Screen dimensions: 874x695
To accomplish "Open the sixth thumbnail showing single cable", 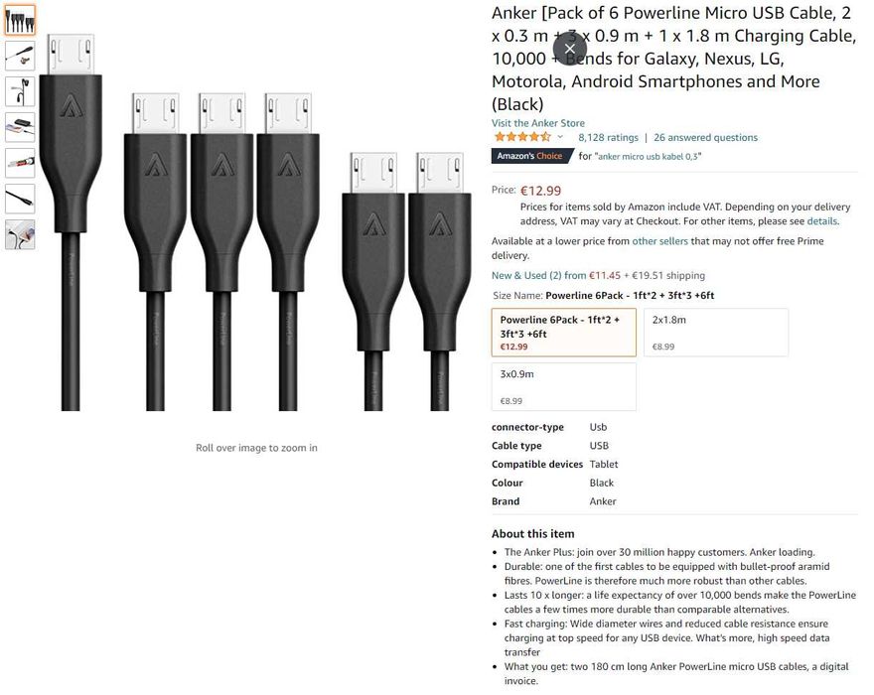I will tap(20, 199).
